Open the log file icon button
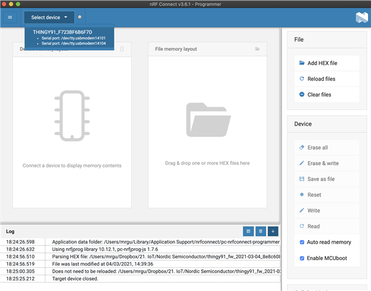Viewport: 371px width, 291px height. [x=248, y=231]
